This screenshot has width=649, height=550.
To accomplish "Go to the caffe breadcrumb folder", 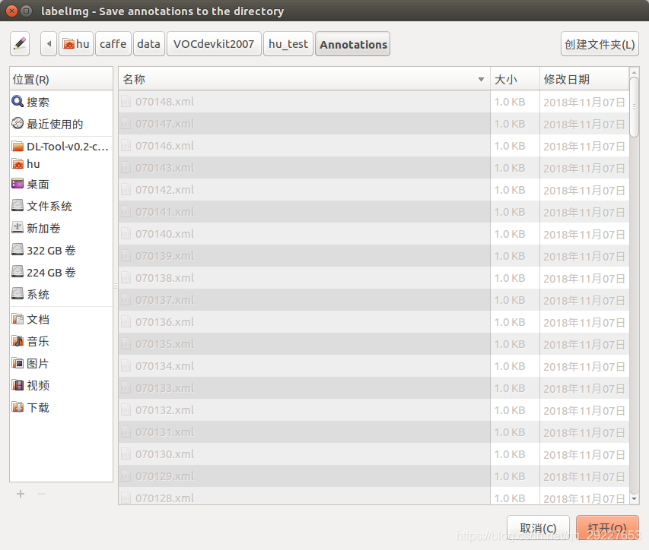I will [113, 44].
